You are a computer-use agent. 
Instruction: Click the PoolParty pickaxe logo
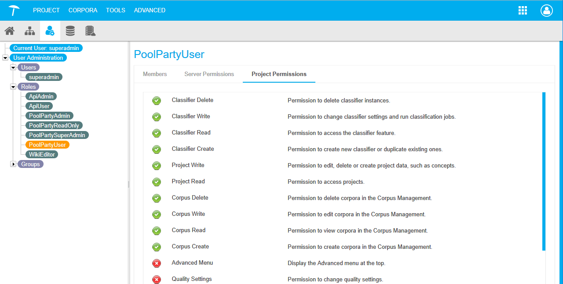pyautogui.click(x=14, y=10)
